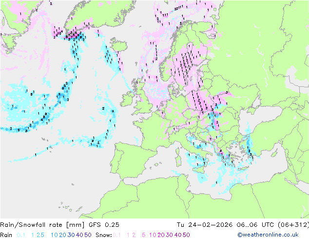Screen dimensions: 309x239
Task: Click the Snow 50 legend value
Action: coord(186,235)
